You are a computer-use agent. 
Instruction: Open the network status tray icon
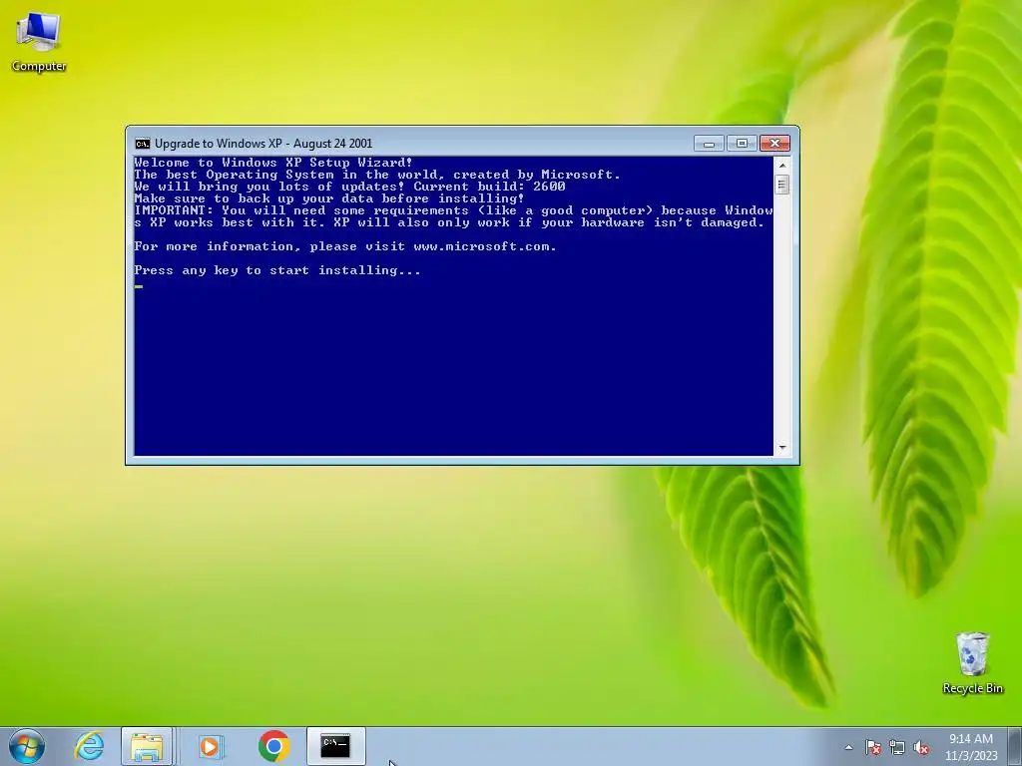[x=897, y=748]
